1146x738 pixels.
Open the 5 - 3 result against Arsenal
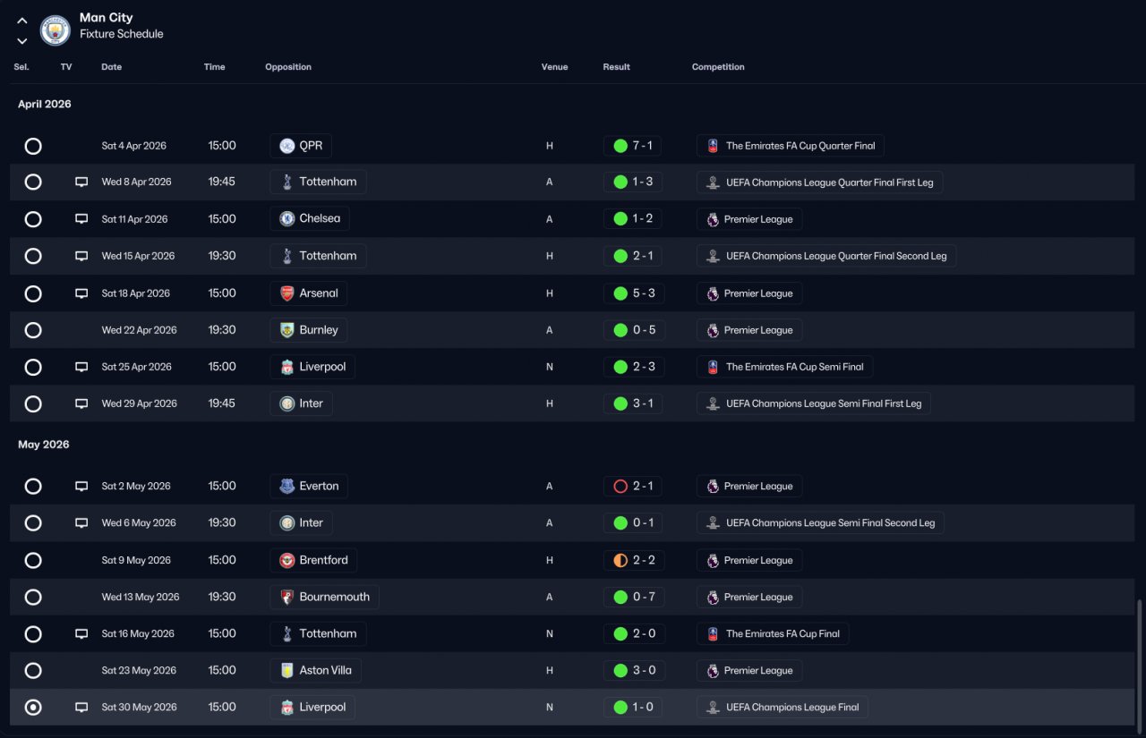pos(632,293)
